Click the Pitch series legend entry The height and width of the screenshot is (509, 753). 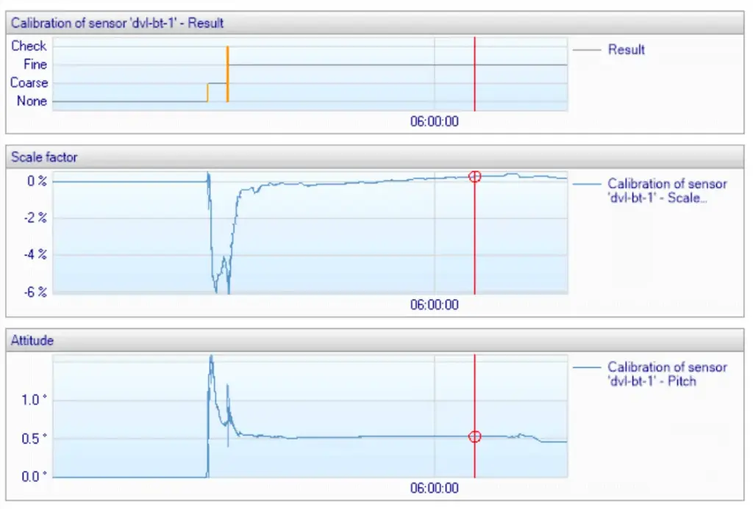(666, 374)
